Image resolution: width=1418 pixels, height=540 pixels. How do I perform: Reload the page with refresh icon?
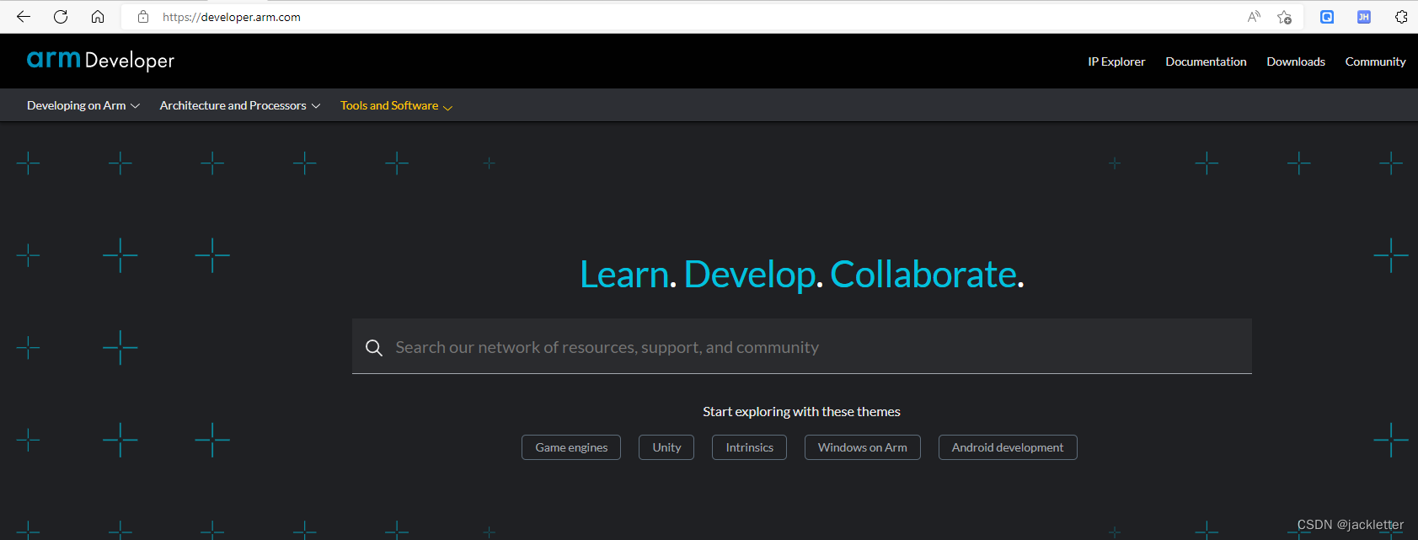click(x=61, y=17)
